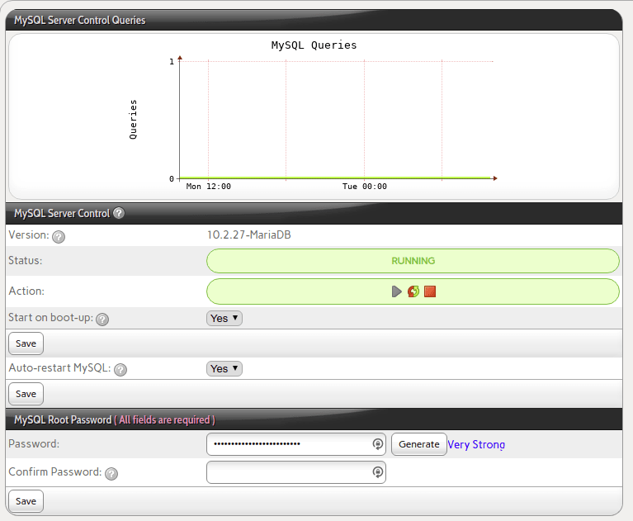Open help icon next to Start on boot-up
Screen dimensions: 633x521
[x=102, y=320]
